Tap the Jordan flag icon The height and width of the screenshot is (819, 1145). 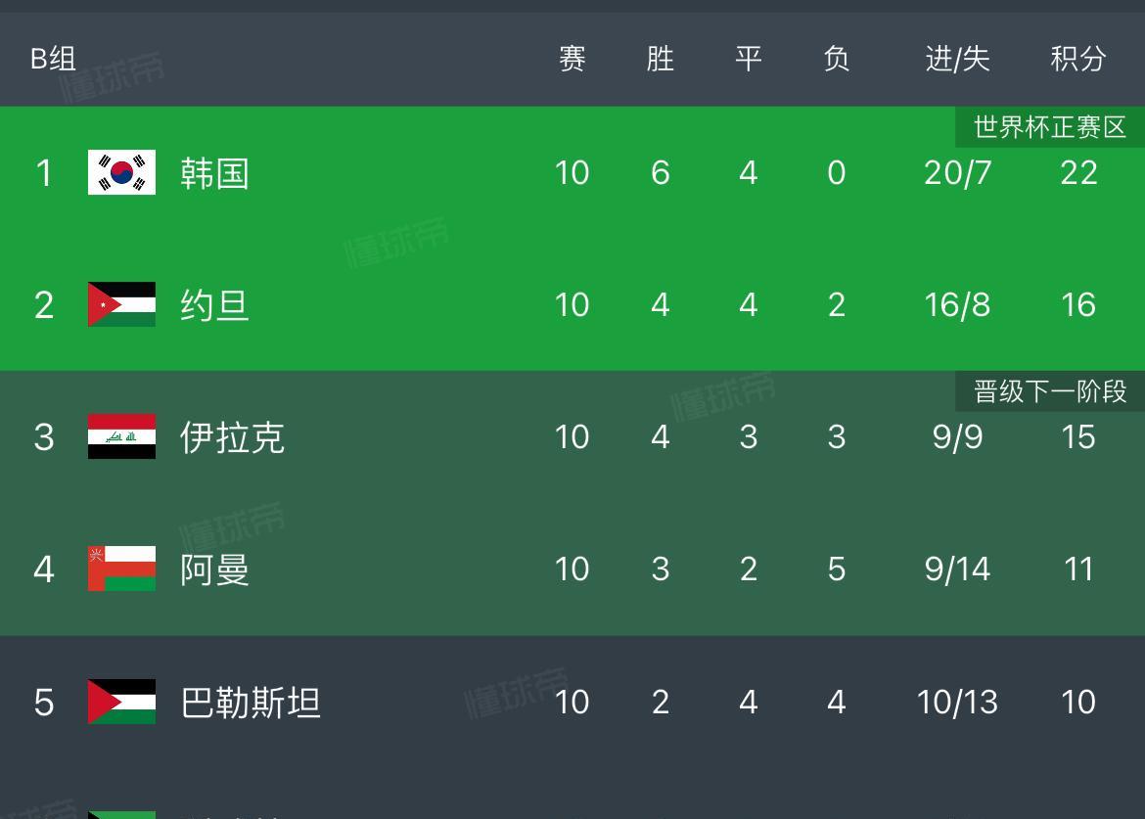(x=121, y=304)
